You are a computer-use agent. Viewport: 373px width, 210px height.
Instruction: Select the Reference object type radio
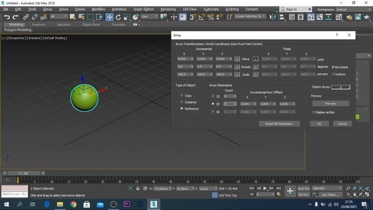[x=182, y=108]
